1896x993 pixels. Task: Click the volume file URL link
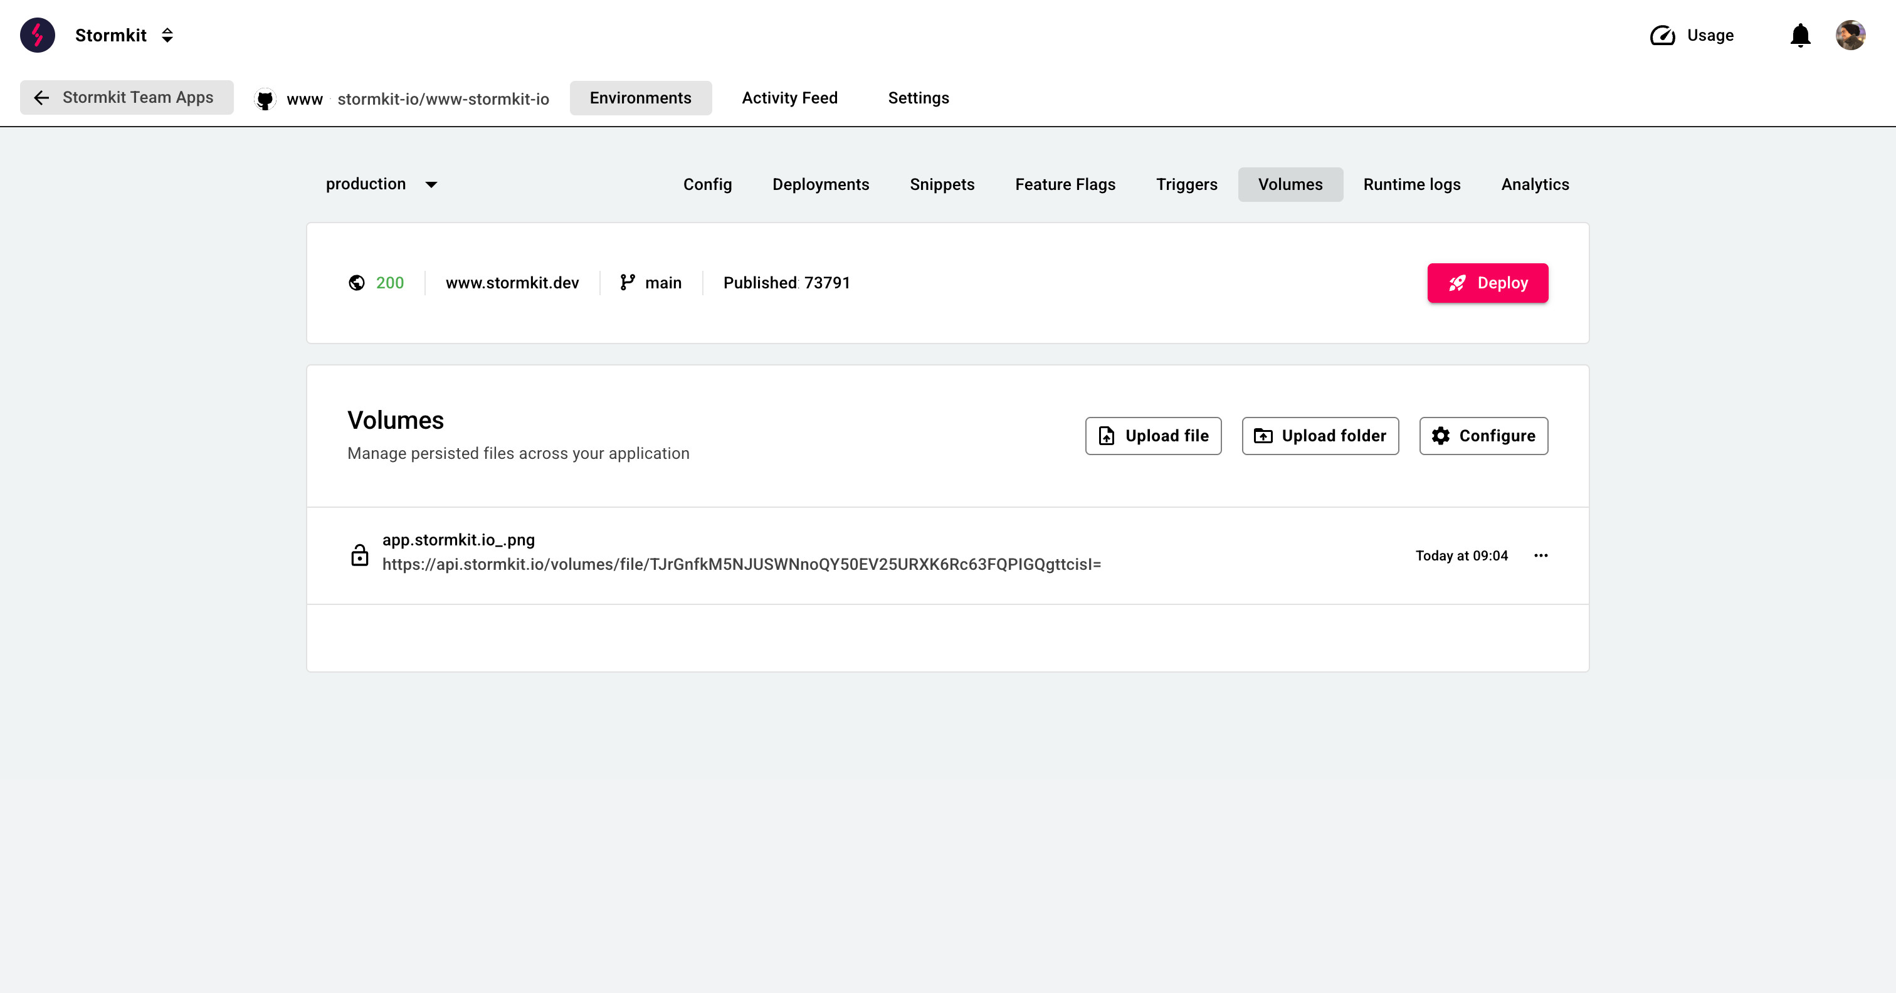tap(742, 564)
